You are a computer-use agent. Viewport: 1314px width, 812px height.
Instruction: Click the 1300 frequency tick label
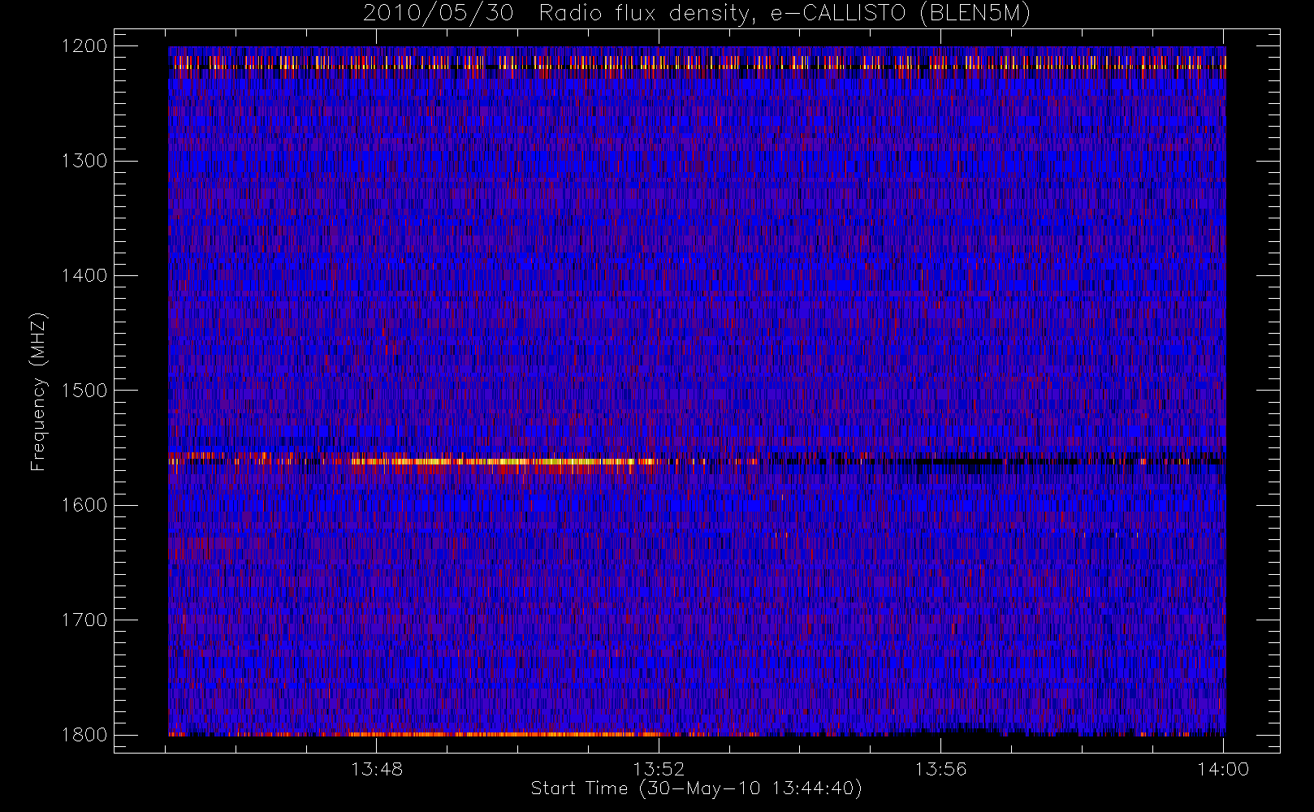click(84, 161)
